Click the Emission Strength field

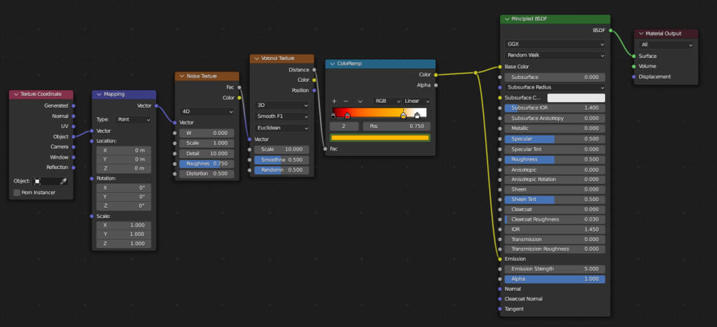click(554, 269)
